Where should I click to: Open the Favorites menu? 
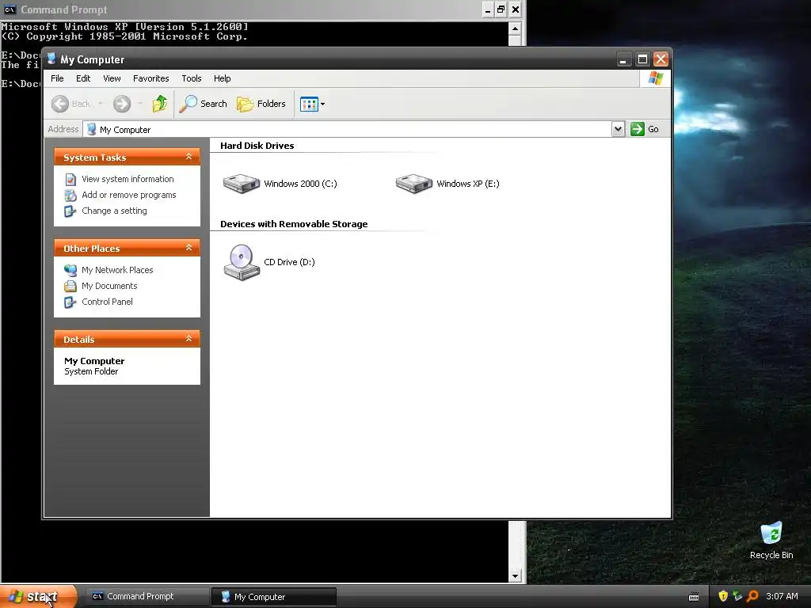[x=150, y=78]
